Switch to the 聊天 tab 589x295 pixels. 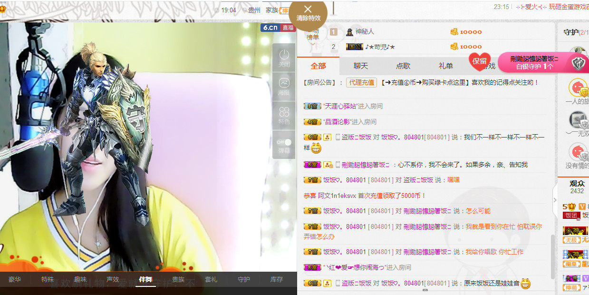pos(361,66)
